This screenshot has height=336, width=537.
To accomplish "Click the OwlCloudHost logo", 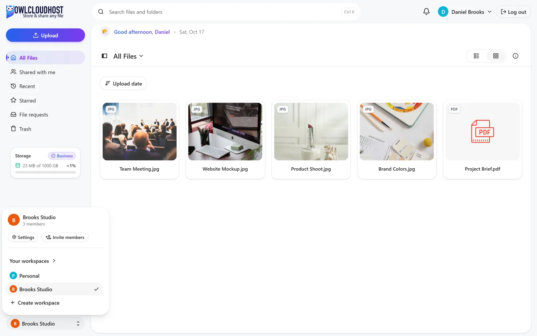I will pyautogui.click(x=35, y=12).
